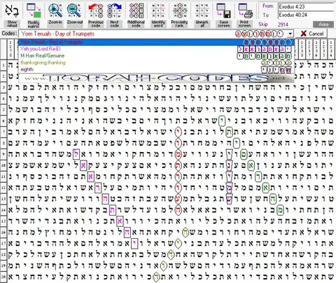The height and width of the screenshot is (283, 336).
Task: Click the pink boxed letter in row 15
Action: point(120,221)
